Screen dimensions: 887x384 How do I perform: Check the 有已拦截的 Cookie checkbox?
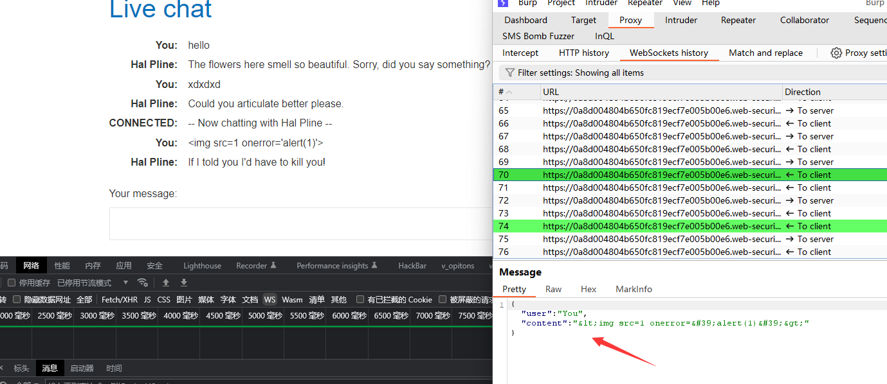click(x=360, y=299)
